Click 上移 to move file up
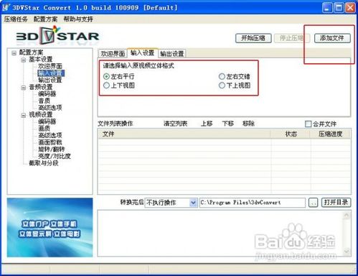 point(207,124)
